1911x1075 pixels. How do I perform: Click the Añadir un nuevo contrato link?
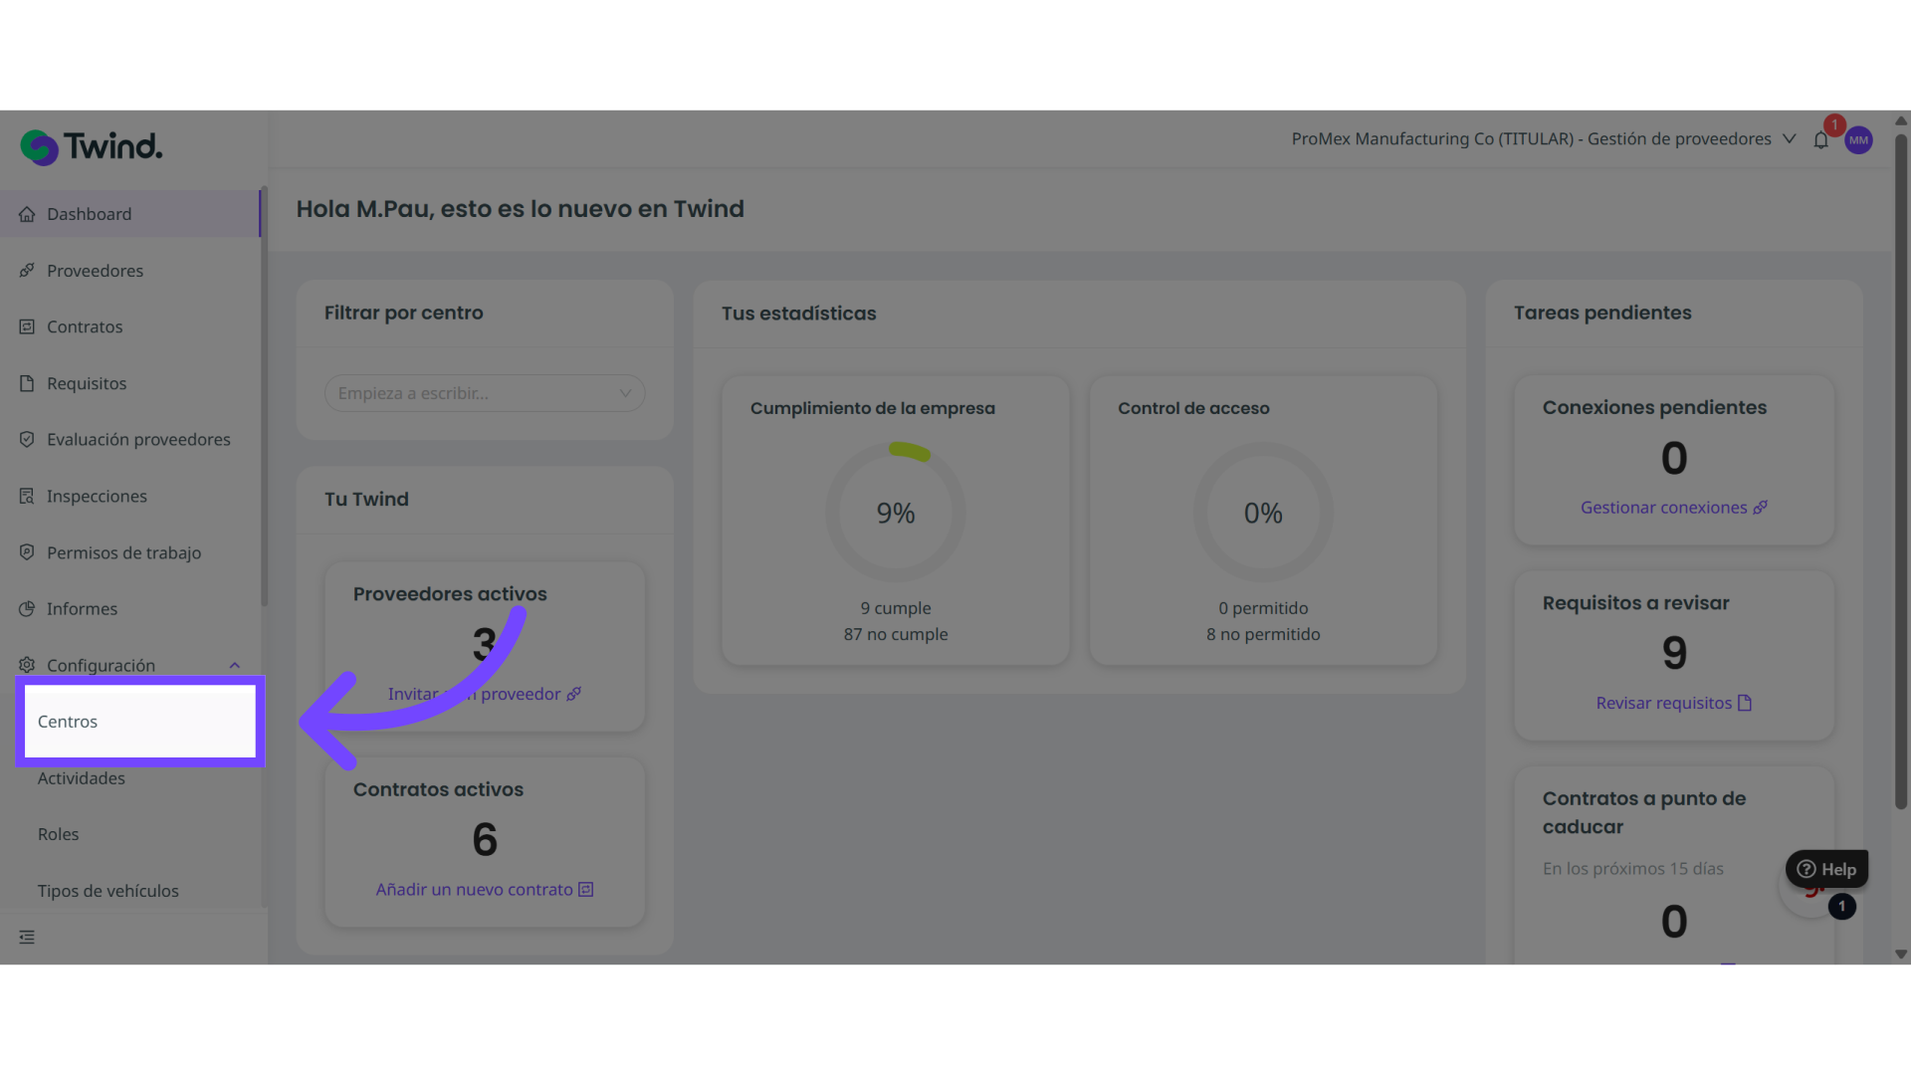[x=484, y=890]
